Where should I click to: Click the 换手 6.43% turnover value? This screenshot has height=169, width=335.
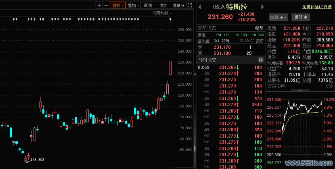point(294,57)
